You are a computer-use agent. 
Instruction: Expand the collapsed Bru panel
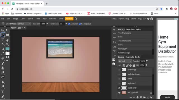click(x=114, y=42)
